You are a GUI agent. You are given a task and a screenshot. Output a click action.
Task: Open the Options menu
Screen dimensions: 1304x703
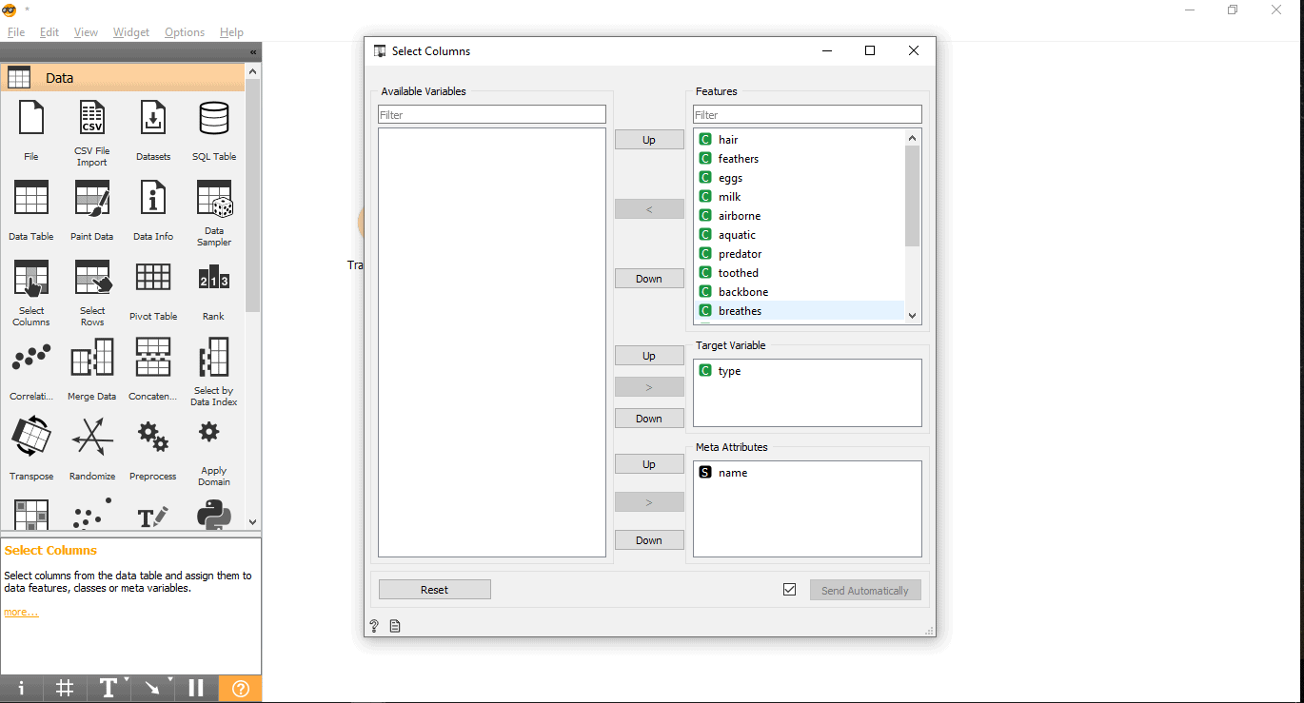tap(184, 32)
